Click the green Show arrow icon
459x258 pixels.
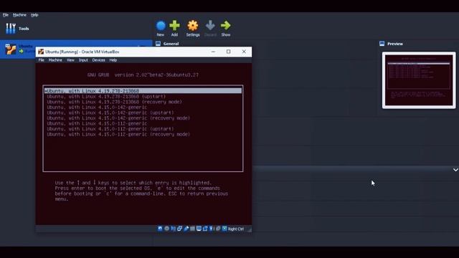(x=225, y=26)
